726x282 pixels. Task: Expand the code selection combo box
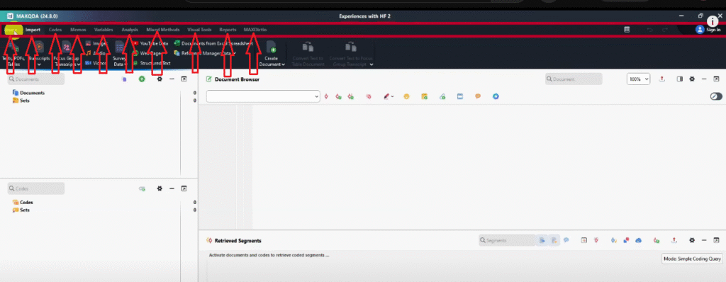263,96
